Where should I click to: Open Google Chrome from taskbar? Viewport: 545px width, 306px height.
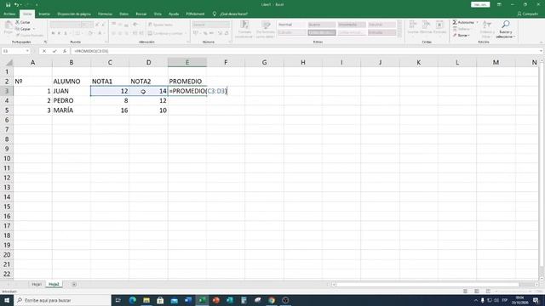(x=272, y=300)
